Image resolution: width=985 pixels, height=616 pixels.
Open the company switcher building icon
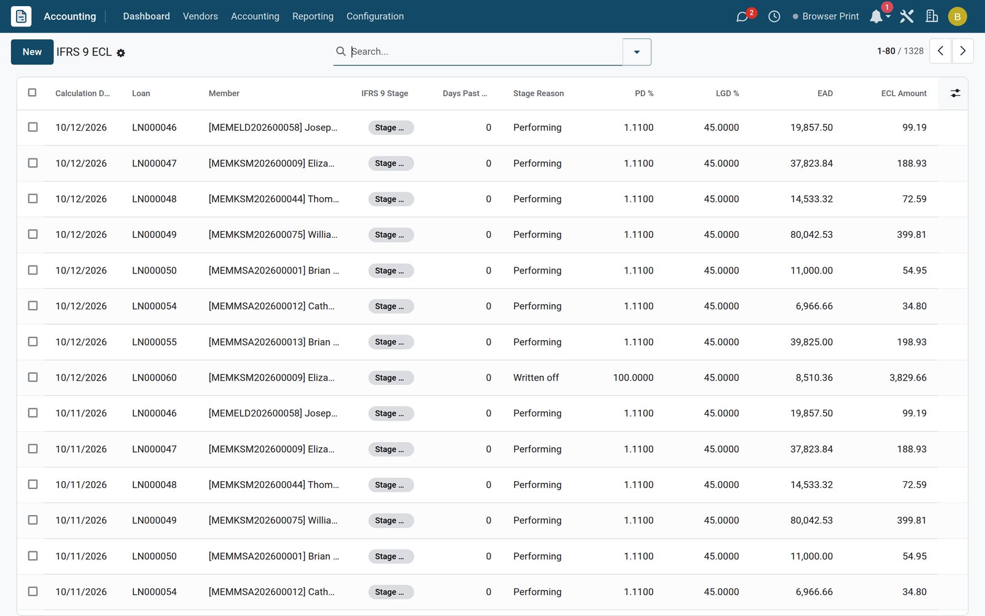tap(932, 17)
